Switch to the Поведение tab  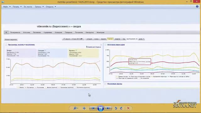68,33
